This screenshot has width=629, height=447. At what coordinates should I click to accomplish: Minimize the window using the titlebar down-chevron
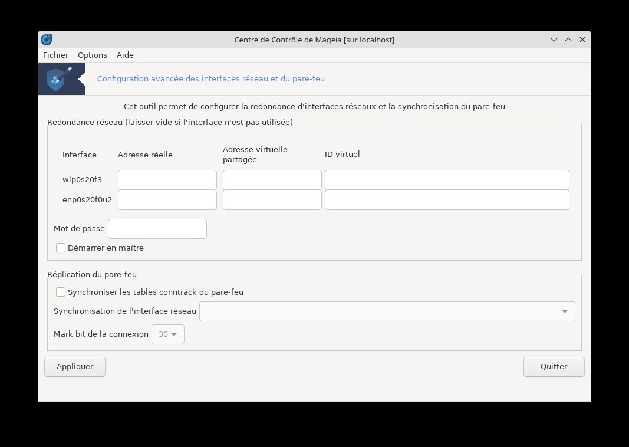tap(554, 40)
